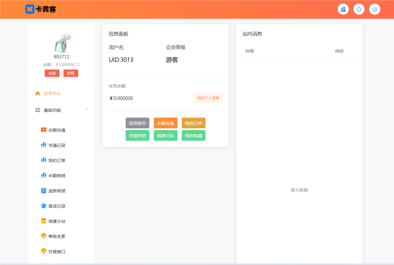This screenshot has height=265, width=394.
Task: Click the 卡微客 logo icon
Action: 30,9
